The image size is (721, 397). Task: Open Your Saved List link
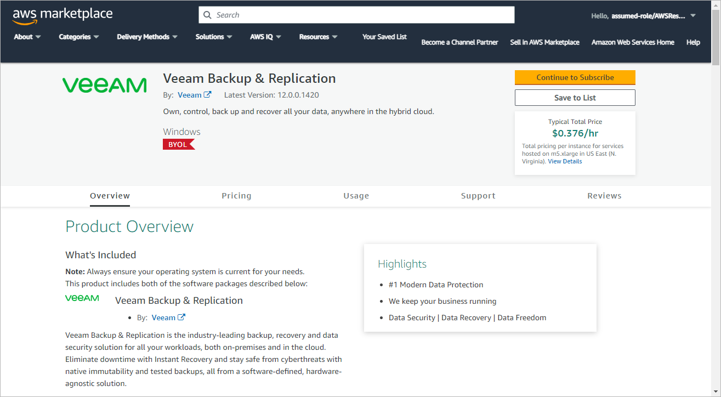pyautogui.click(x=384, y=37)
